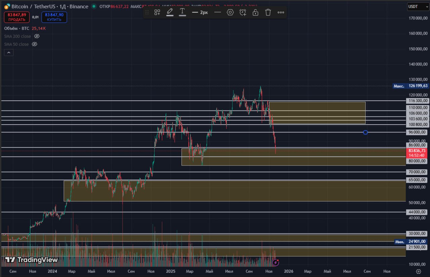This screenshot has height=277, width=430.
Task: Click the purple lightning event icon
Action: 275,263
